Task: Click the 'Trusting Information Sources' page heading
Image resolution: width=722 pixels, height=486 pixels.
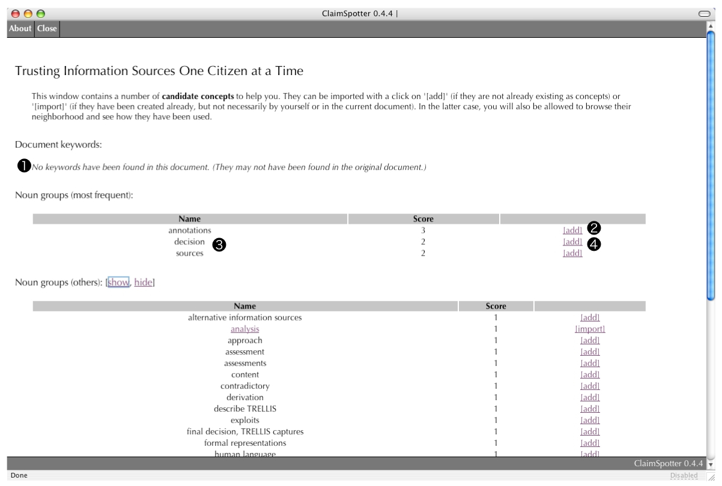Action: 159,72
